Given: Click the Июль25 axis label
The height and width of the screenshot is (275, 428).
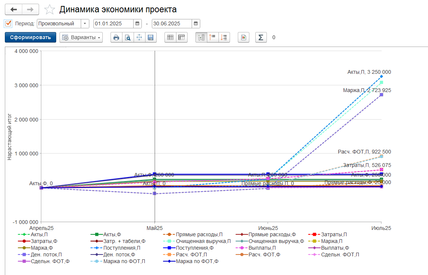Looking at the screenshot, I should click(x=381, y=228).
